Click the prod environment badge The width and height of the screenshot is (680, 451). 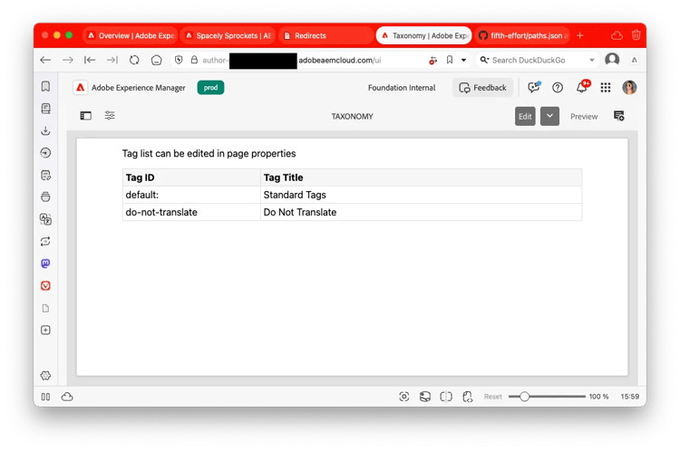tap(210, 88)
